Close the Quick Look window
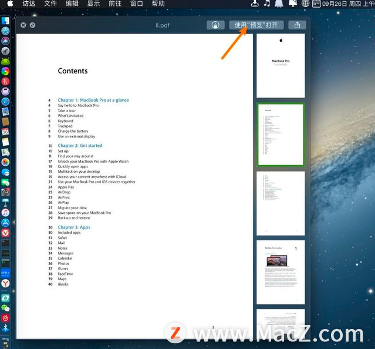This screenshot has height=349, width=375. coord(23,25)
